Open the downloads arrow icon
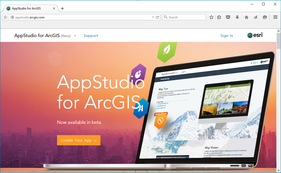 pyautogui.click(x=237, y=17)
